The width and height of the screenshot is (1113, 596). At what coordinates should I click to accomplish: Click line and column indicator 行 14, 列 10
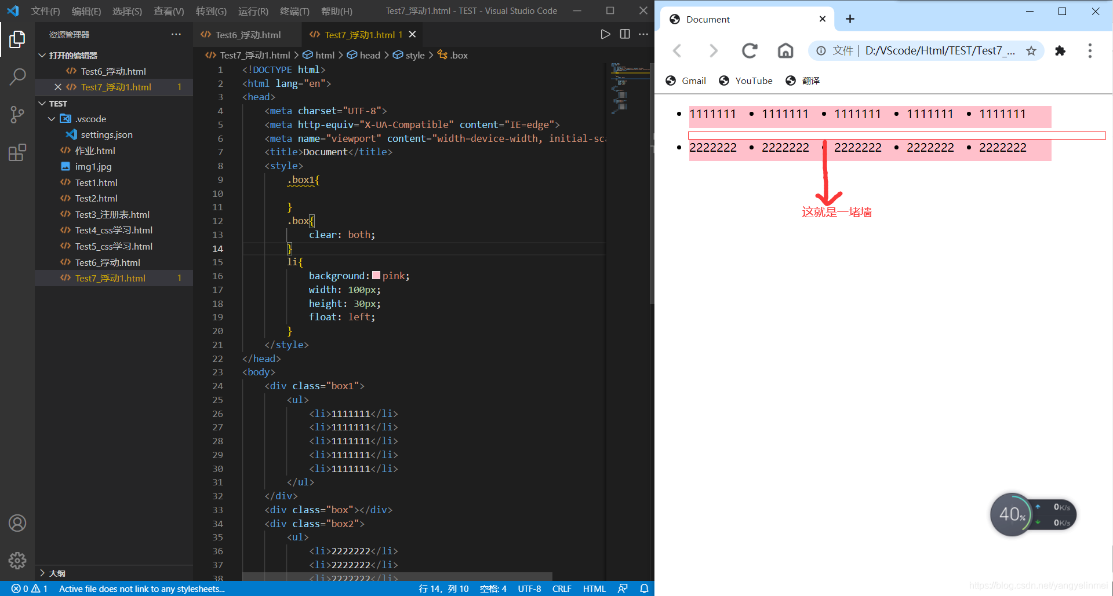point(443,588)
